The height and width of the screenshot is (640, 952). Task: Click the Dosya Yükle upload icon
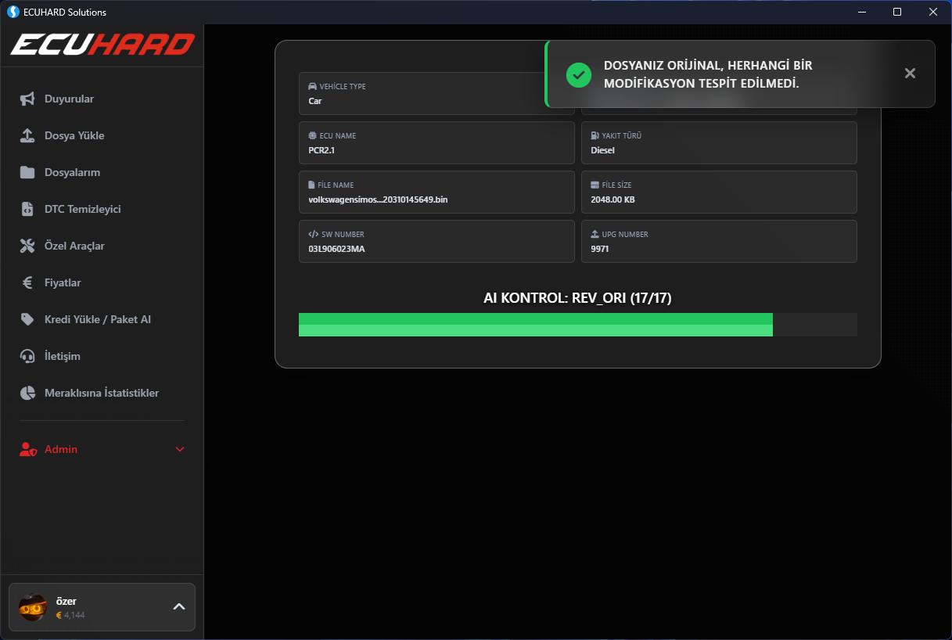point(27,135)
